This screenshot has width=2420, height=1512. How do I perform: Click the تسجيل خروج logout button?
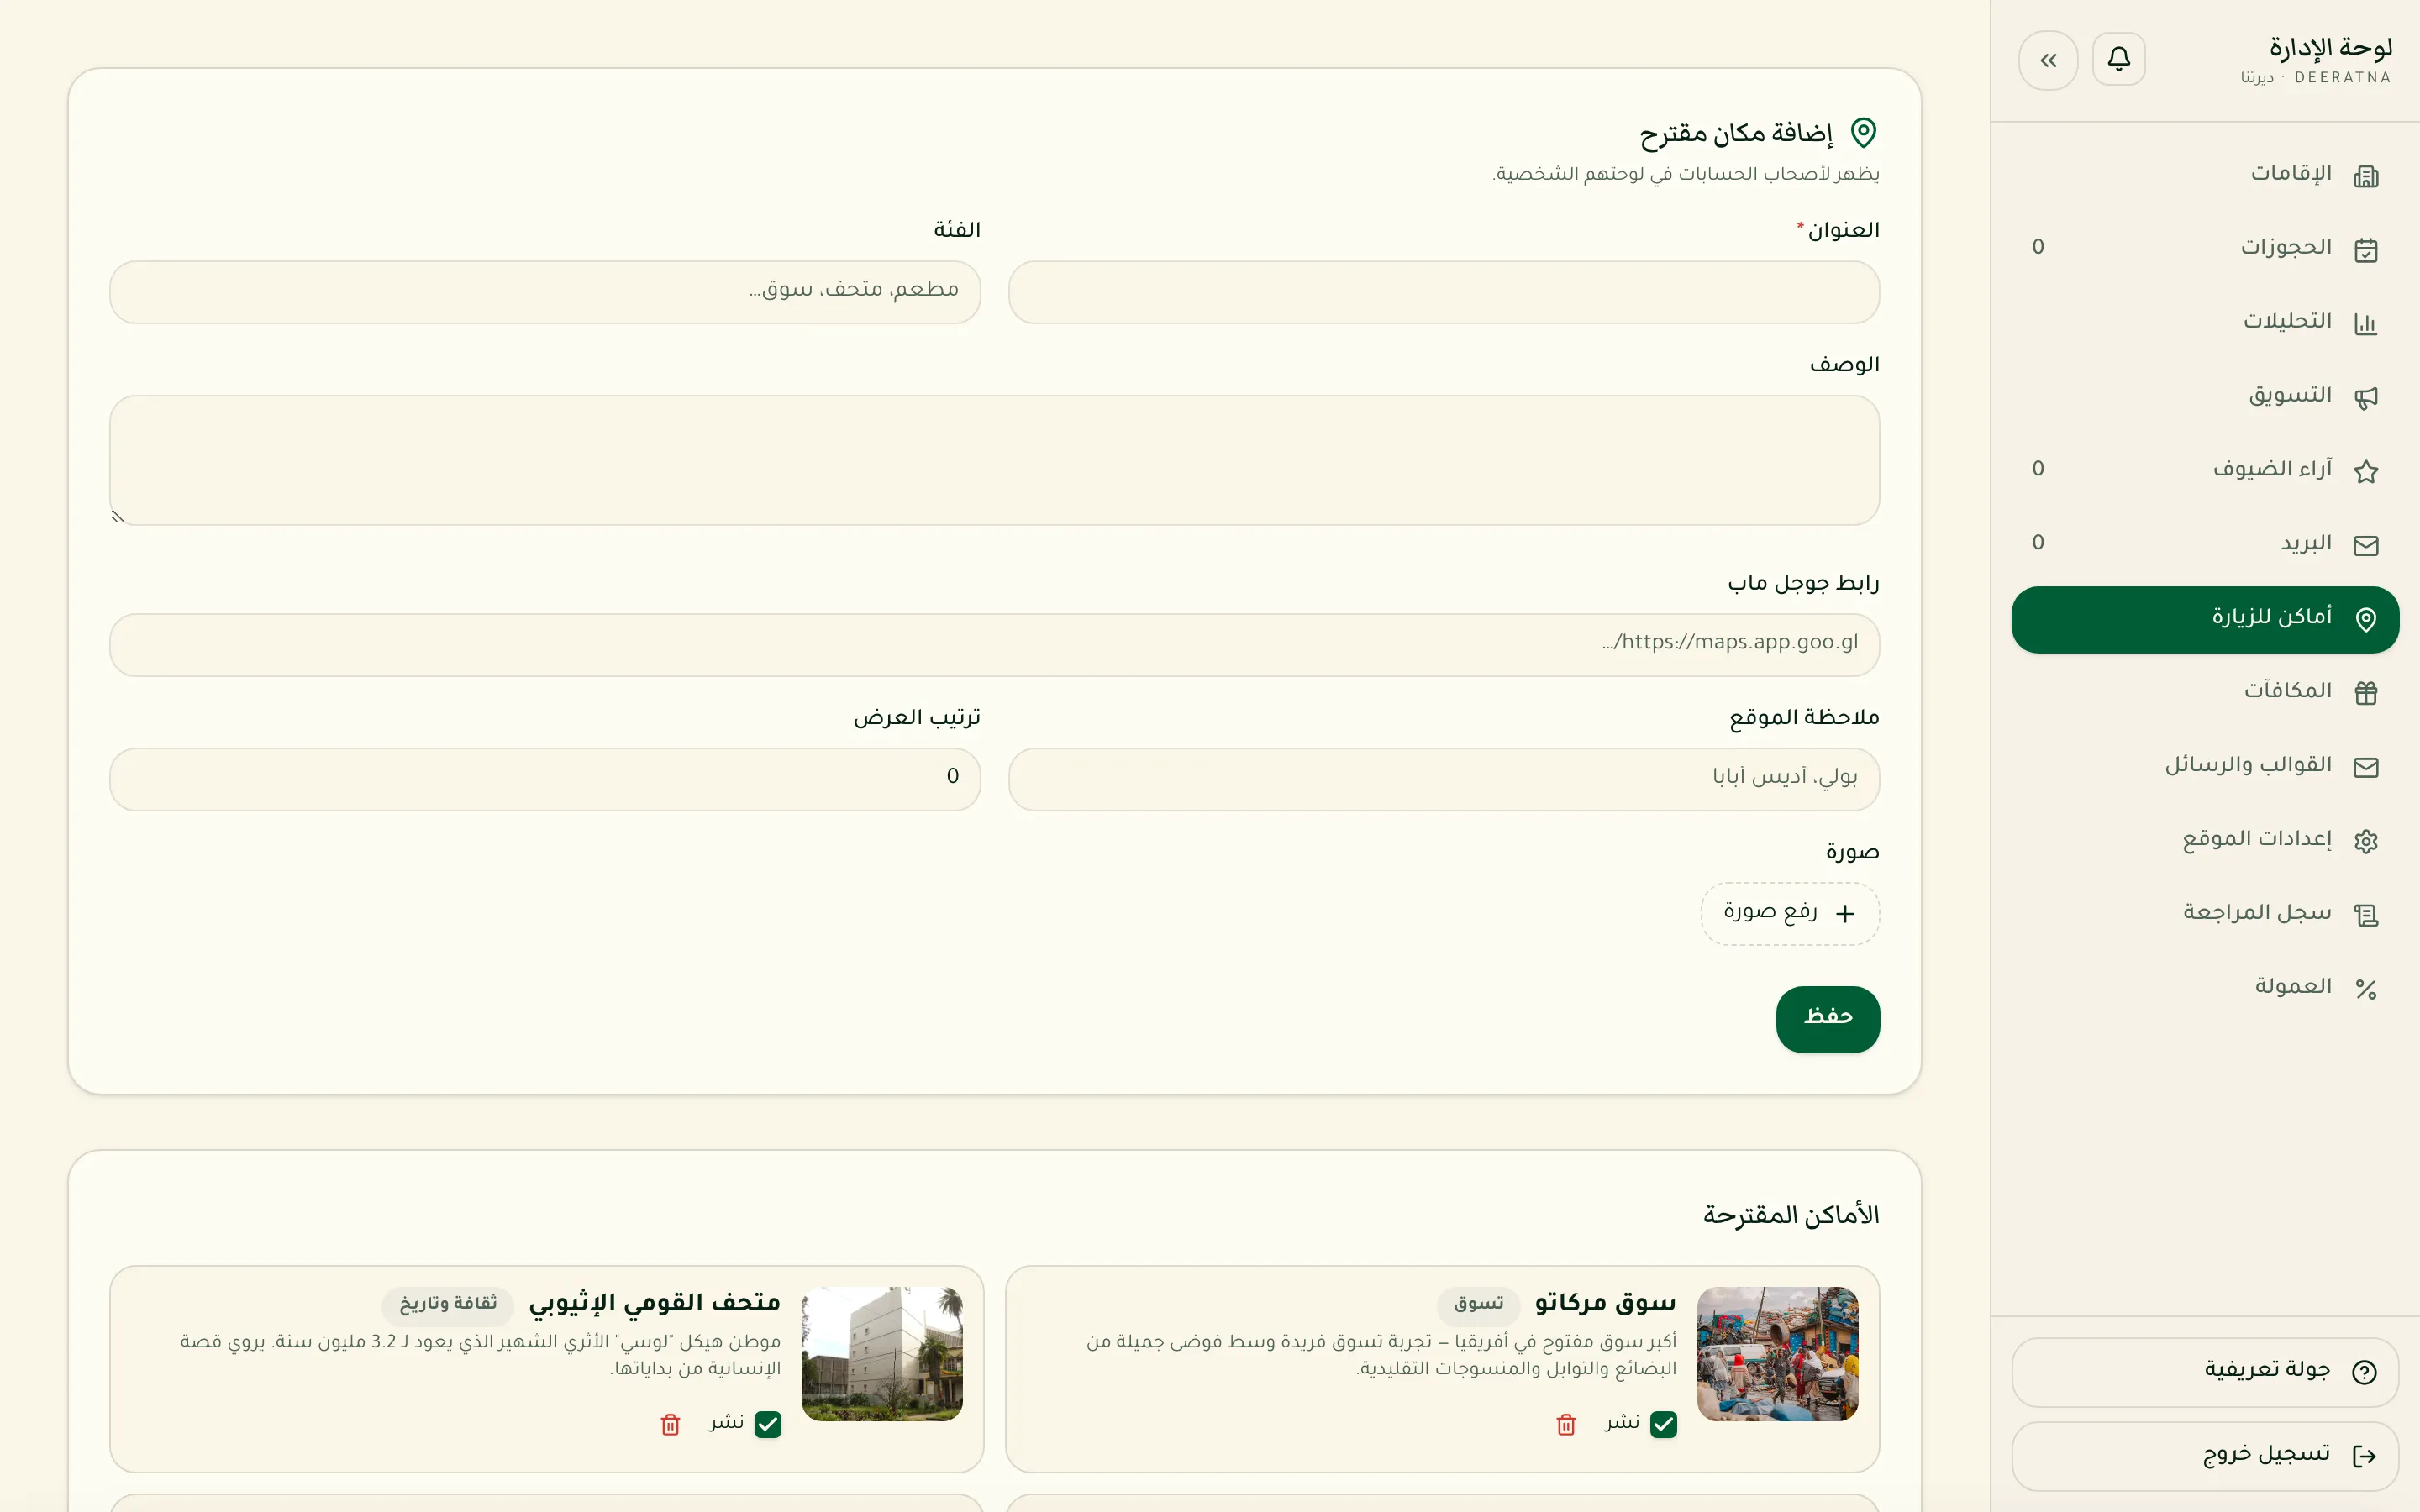[x=2204, y=1456]
